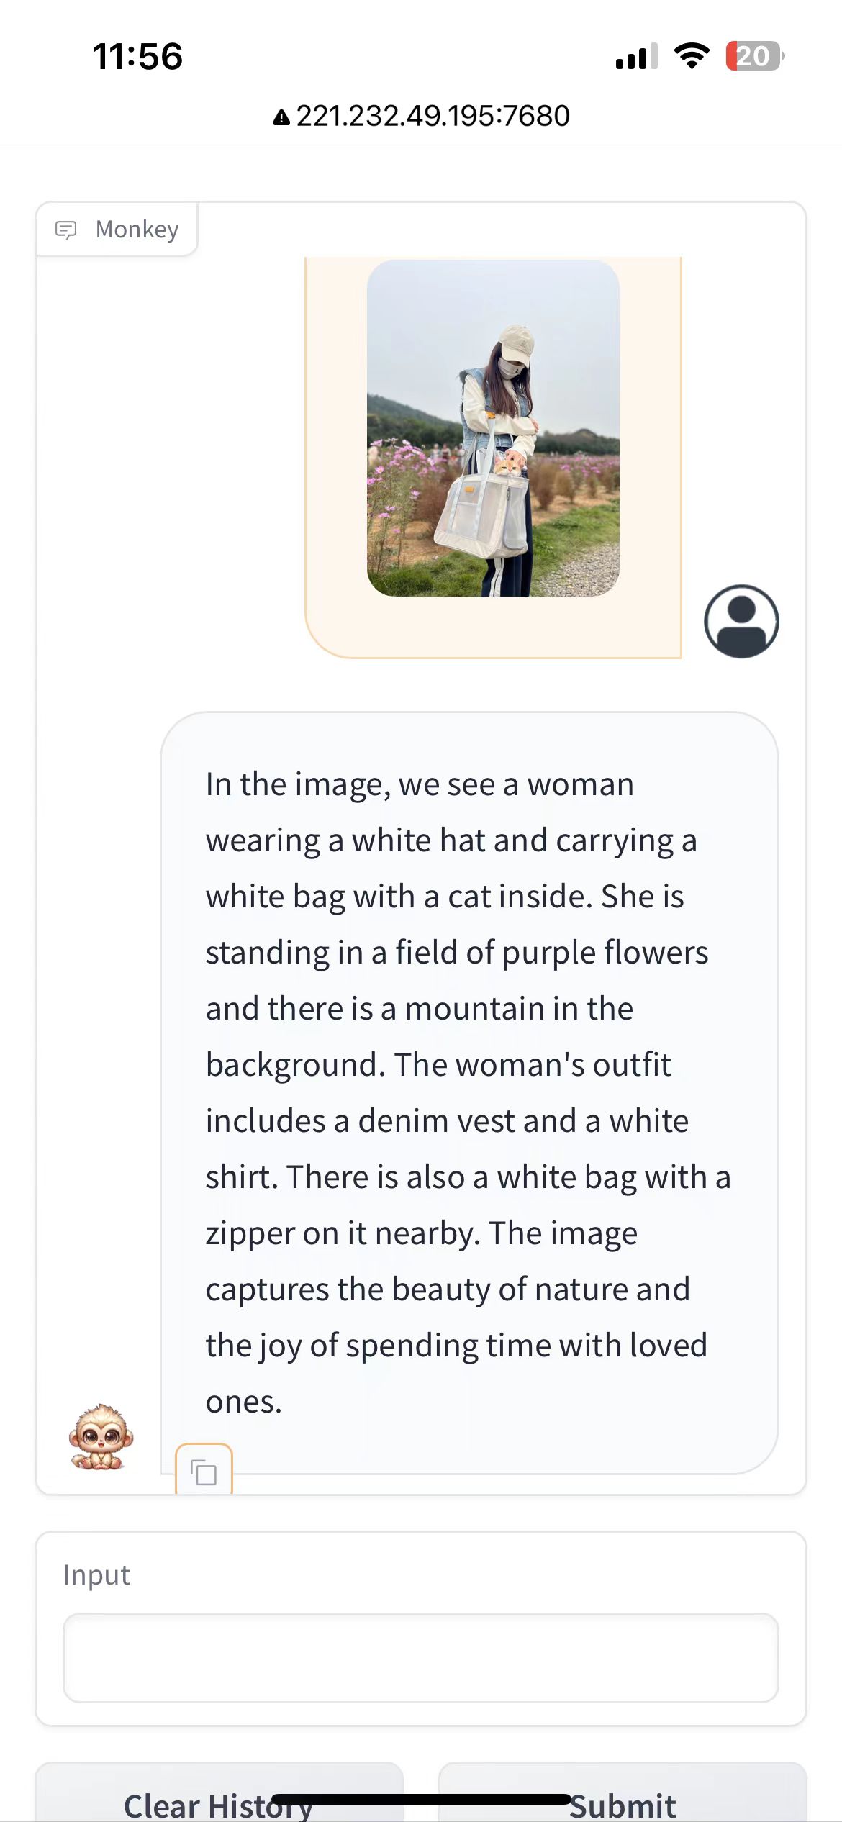Tap the not-secure warning triangle icon
The image size is (842, 1822).
click(281, 117)
